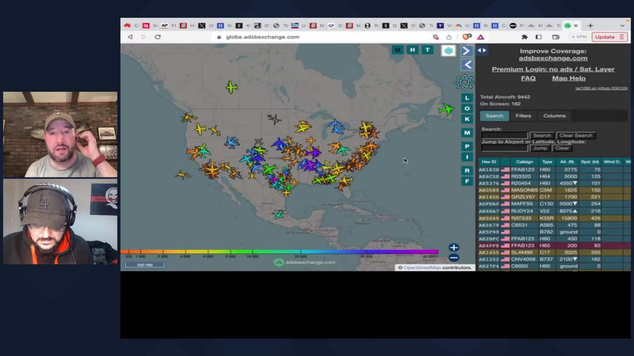634x356 pixels.
Task: Sort by the Hex ID column header
Action: tap(489, 162)
